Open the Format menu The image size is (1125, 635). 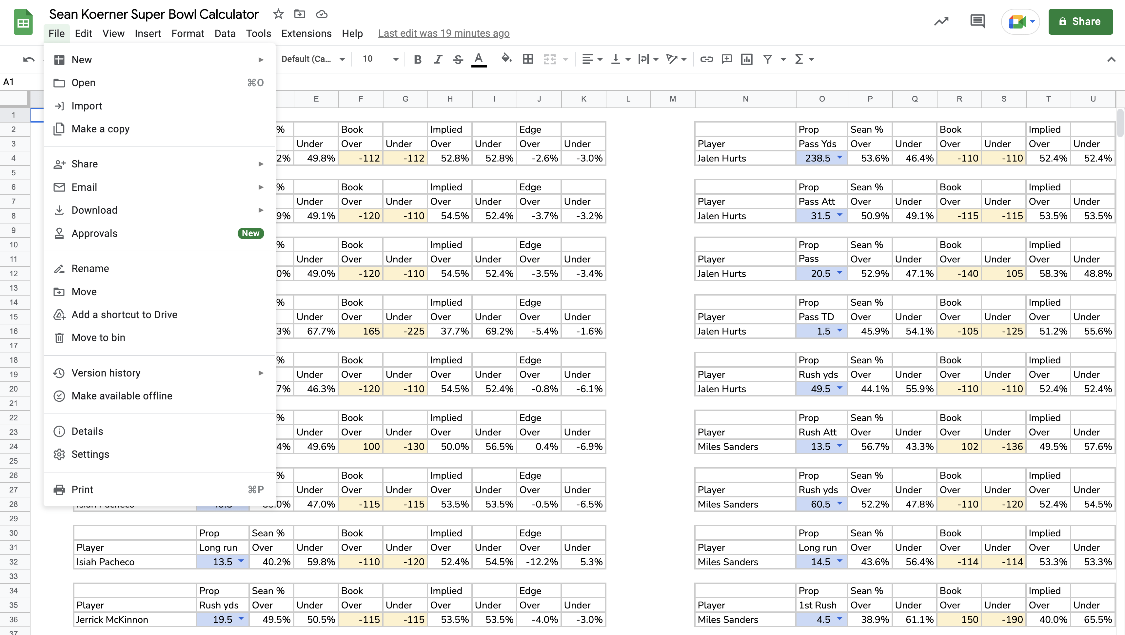coord(188,33)
